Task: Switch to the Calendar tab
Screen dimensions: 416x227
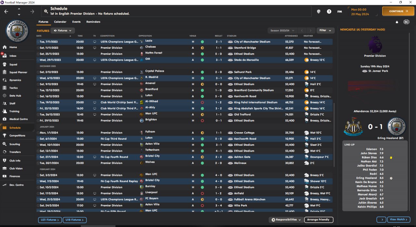Action: coord(60,22)
